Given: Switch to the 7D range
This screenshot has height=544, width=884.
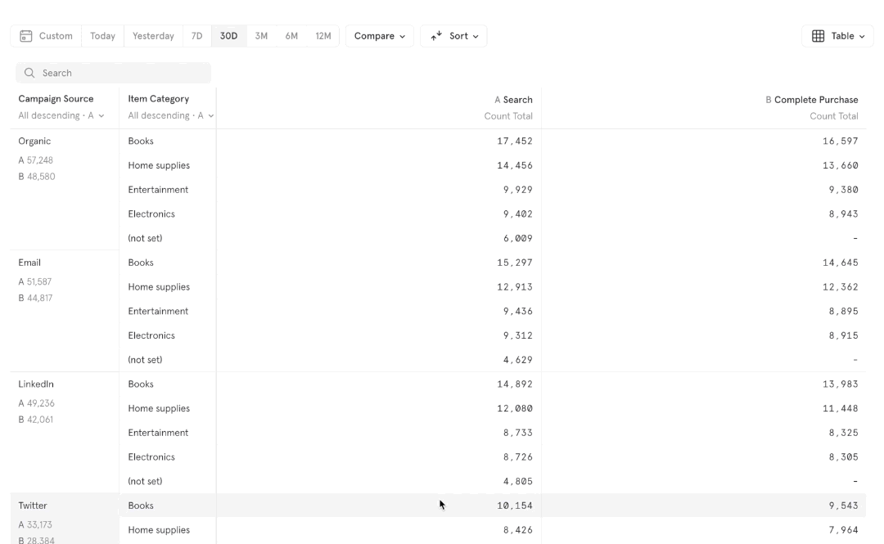Looking at the screenshot, I should [x=196, y=36].
